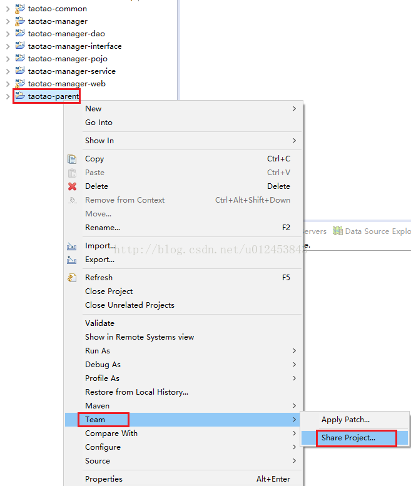
Task: Select taotao-manager-web in project tree
Action: 67,84
